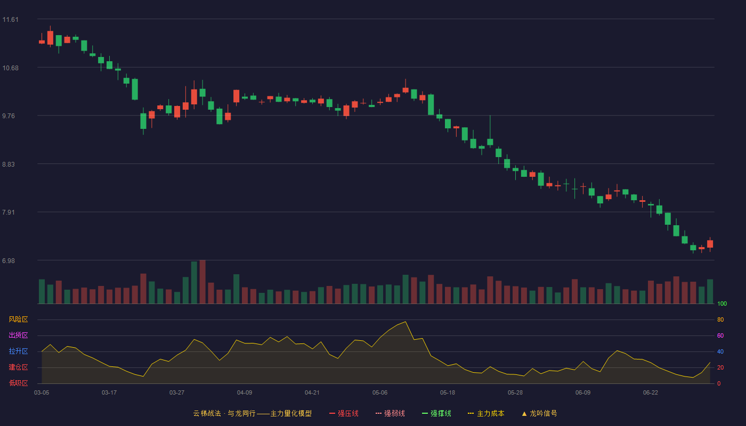The image size is (746, 426).
Task: Click the 03-05 date label
Action: 42,392
